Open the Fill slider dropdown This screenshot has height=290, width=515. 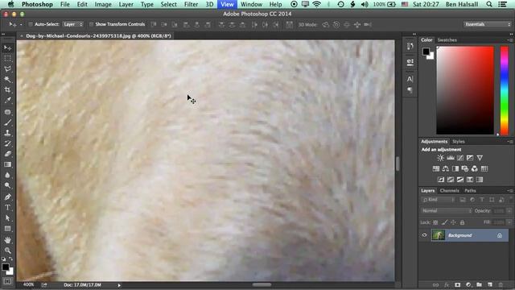click(x=509, y=222)
